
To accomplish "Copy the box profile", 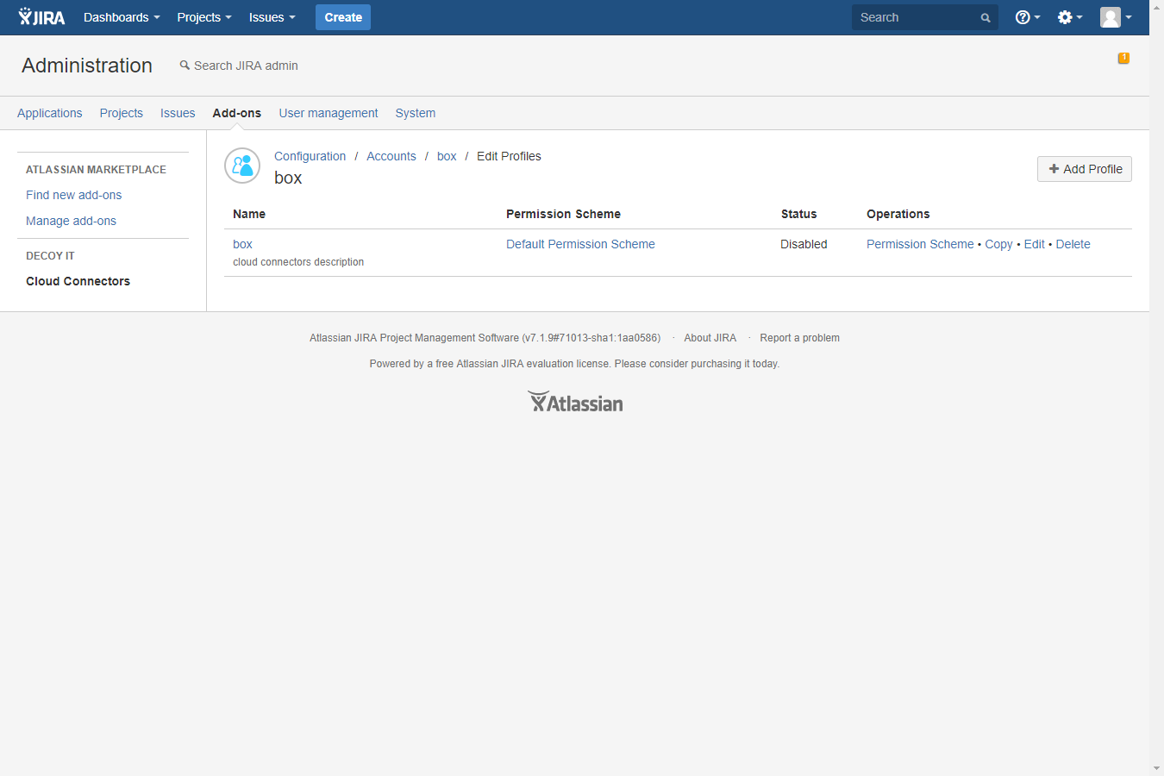I will (998, 244).
